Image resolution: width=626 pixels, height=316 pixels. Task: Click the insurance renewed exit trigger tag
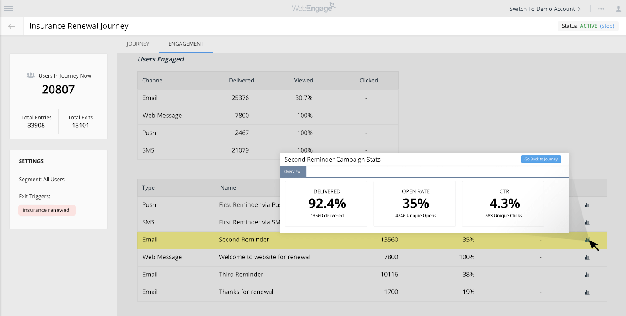46,210
